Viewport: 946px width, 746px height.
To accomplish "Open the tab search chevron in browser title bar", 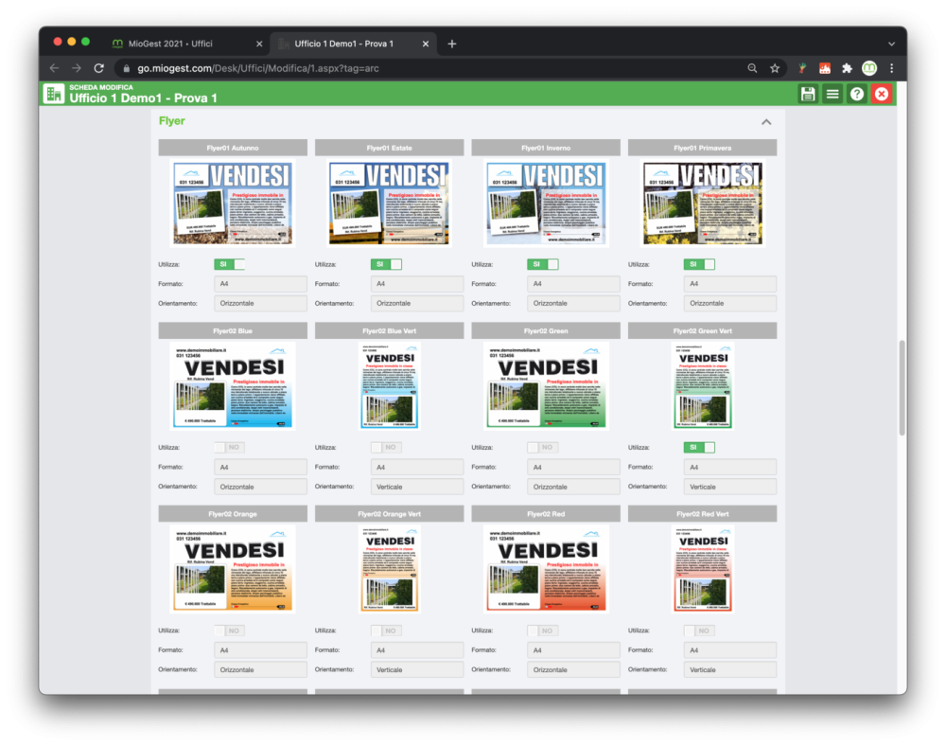I will [x=891, y=44].
